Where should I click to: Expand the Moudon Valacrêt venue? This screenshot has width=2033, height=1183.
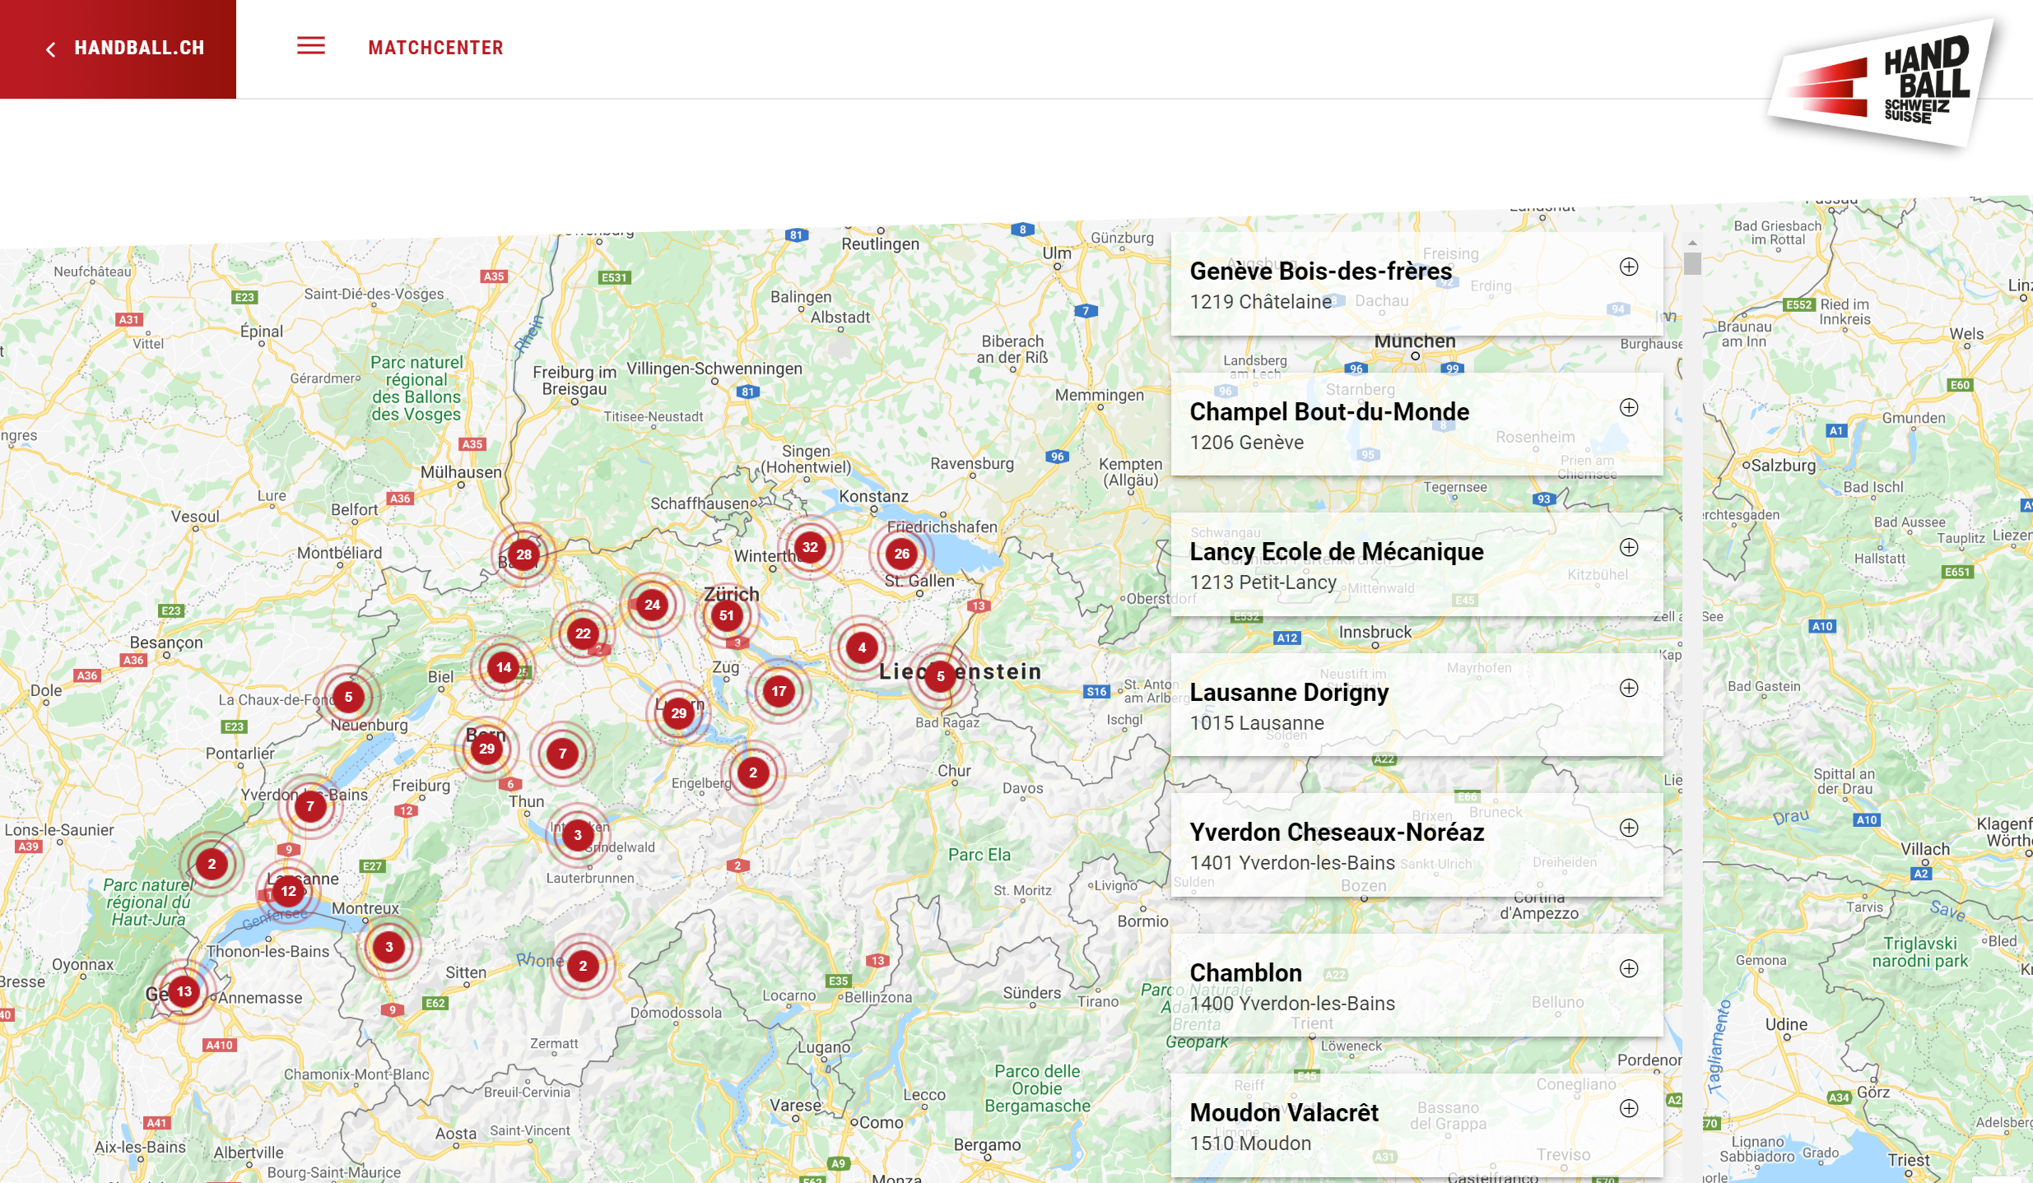click(1628, 1108)
